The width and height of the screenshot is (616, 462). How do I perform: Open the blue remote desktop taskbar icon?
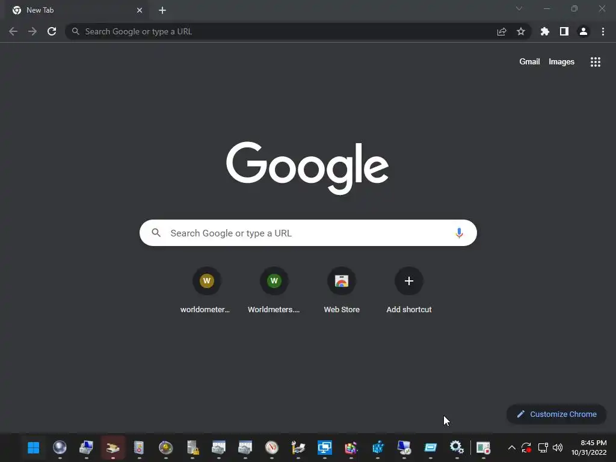[324, 448]
